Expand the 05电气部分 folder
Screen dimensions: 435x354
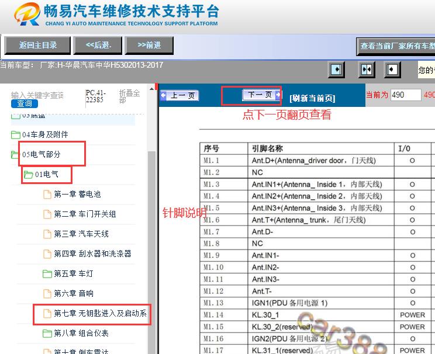pyautogui.click(x=41, y=154)
